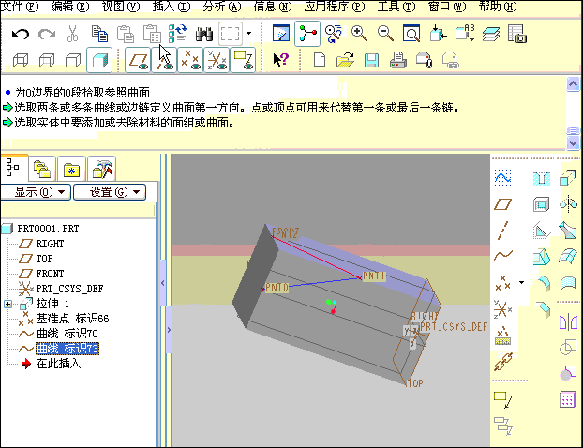Screen dimensions: 583x448
Task: Open the selection filter dropdown arrow
Action: tap(248, 34)
